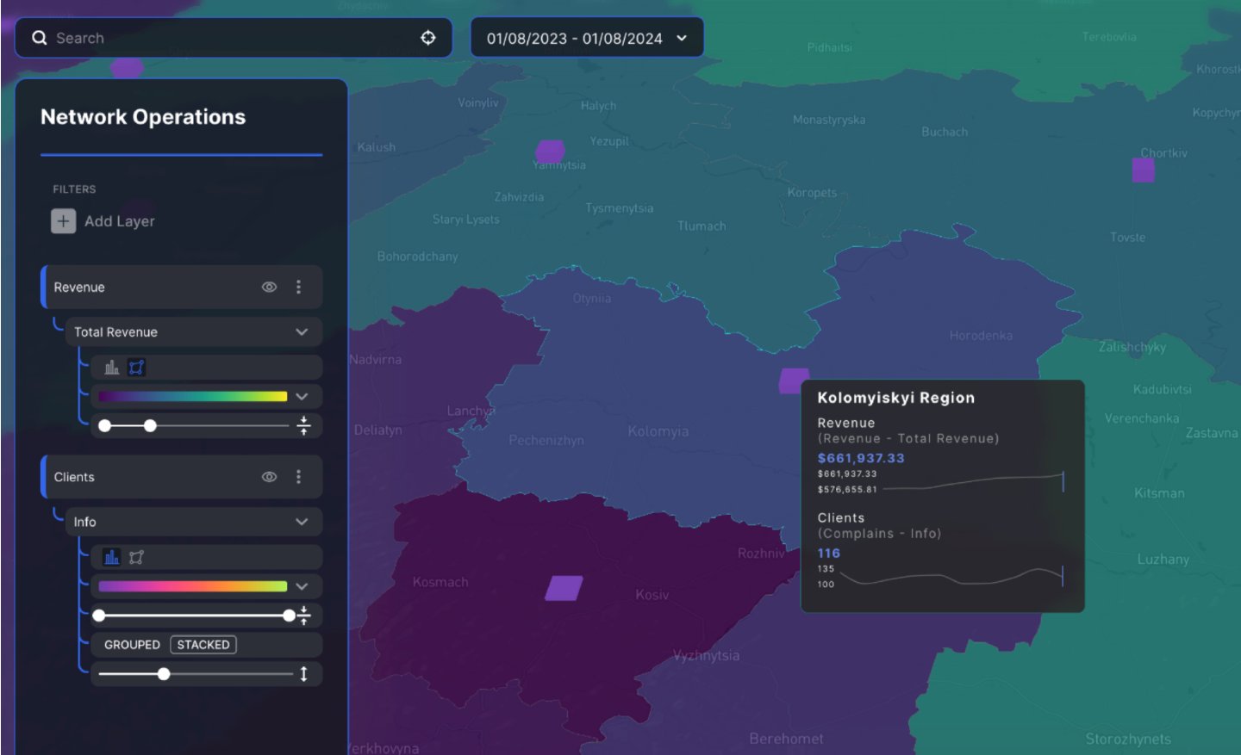Collapse the Info section under Clients

[302, 522]
